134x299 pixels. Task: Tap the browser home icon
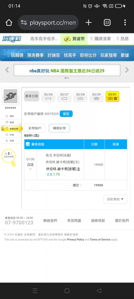(9, 23)
